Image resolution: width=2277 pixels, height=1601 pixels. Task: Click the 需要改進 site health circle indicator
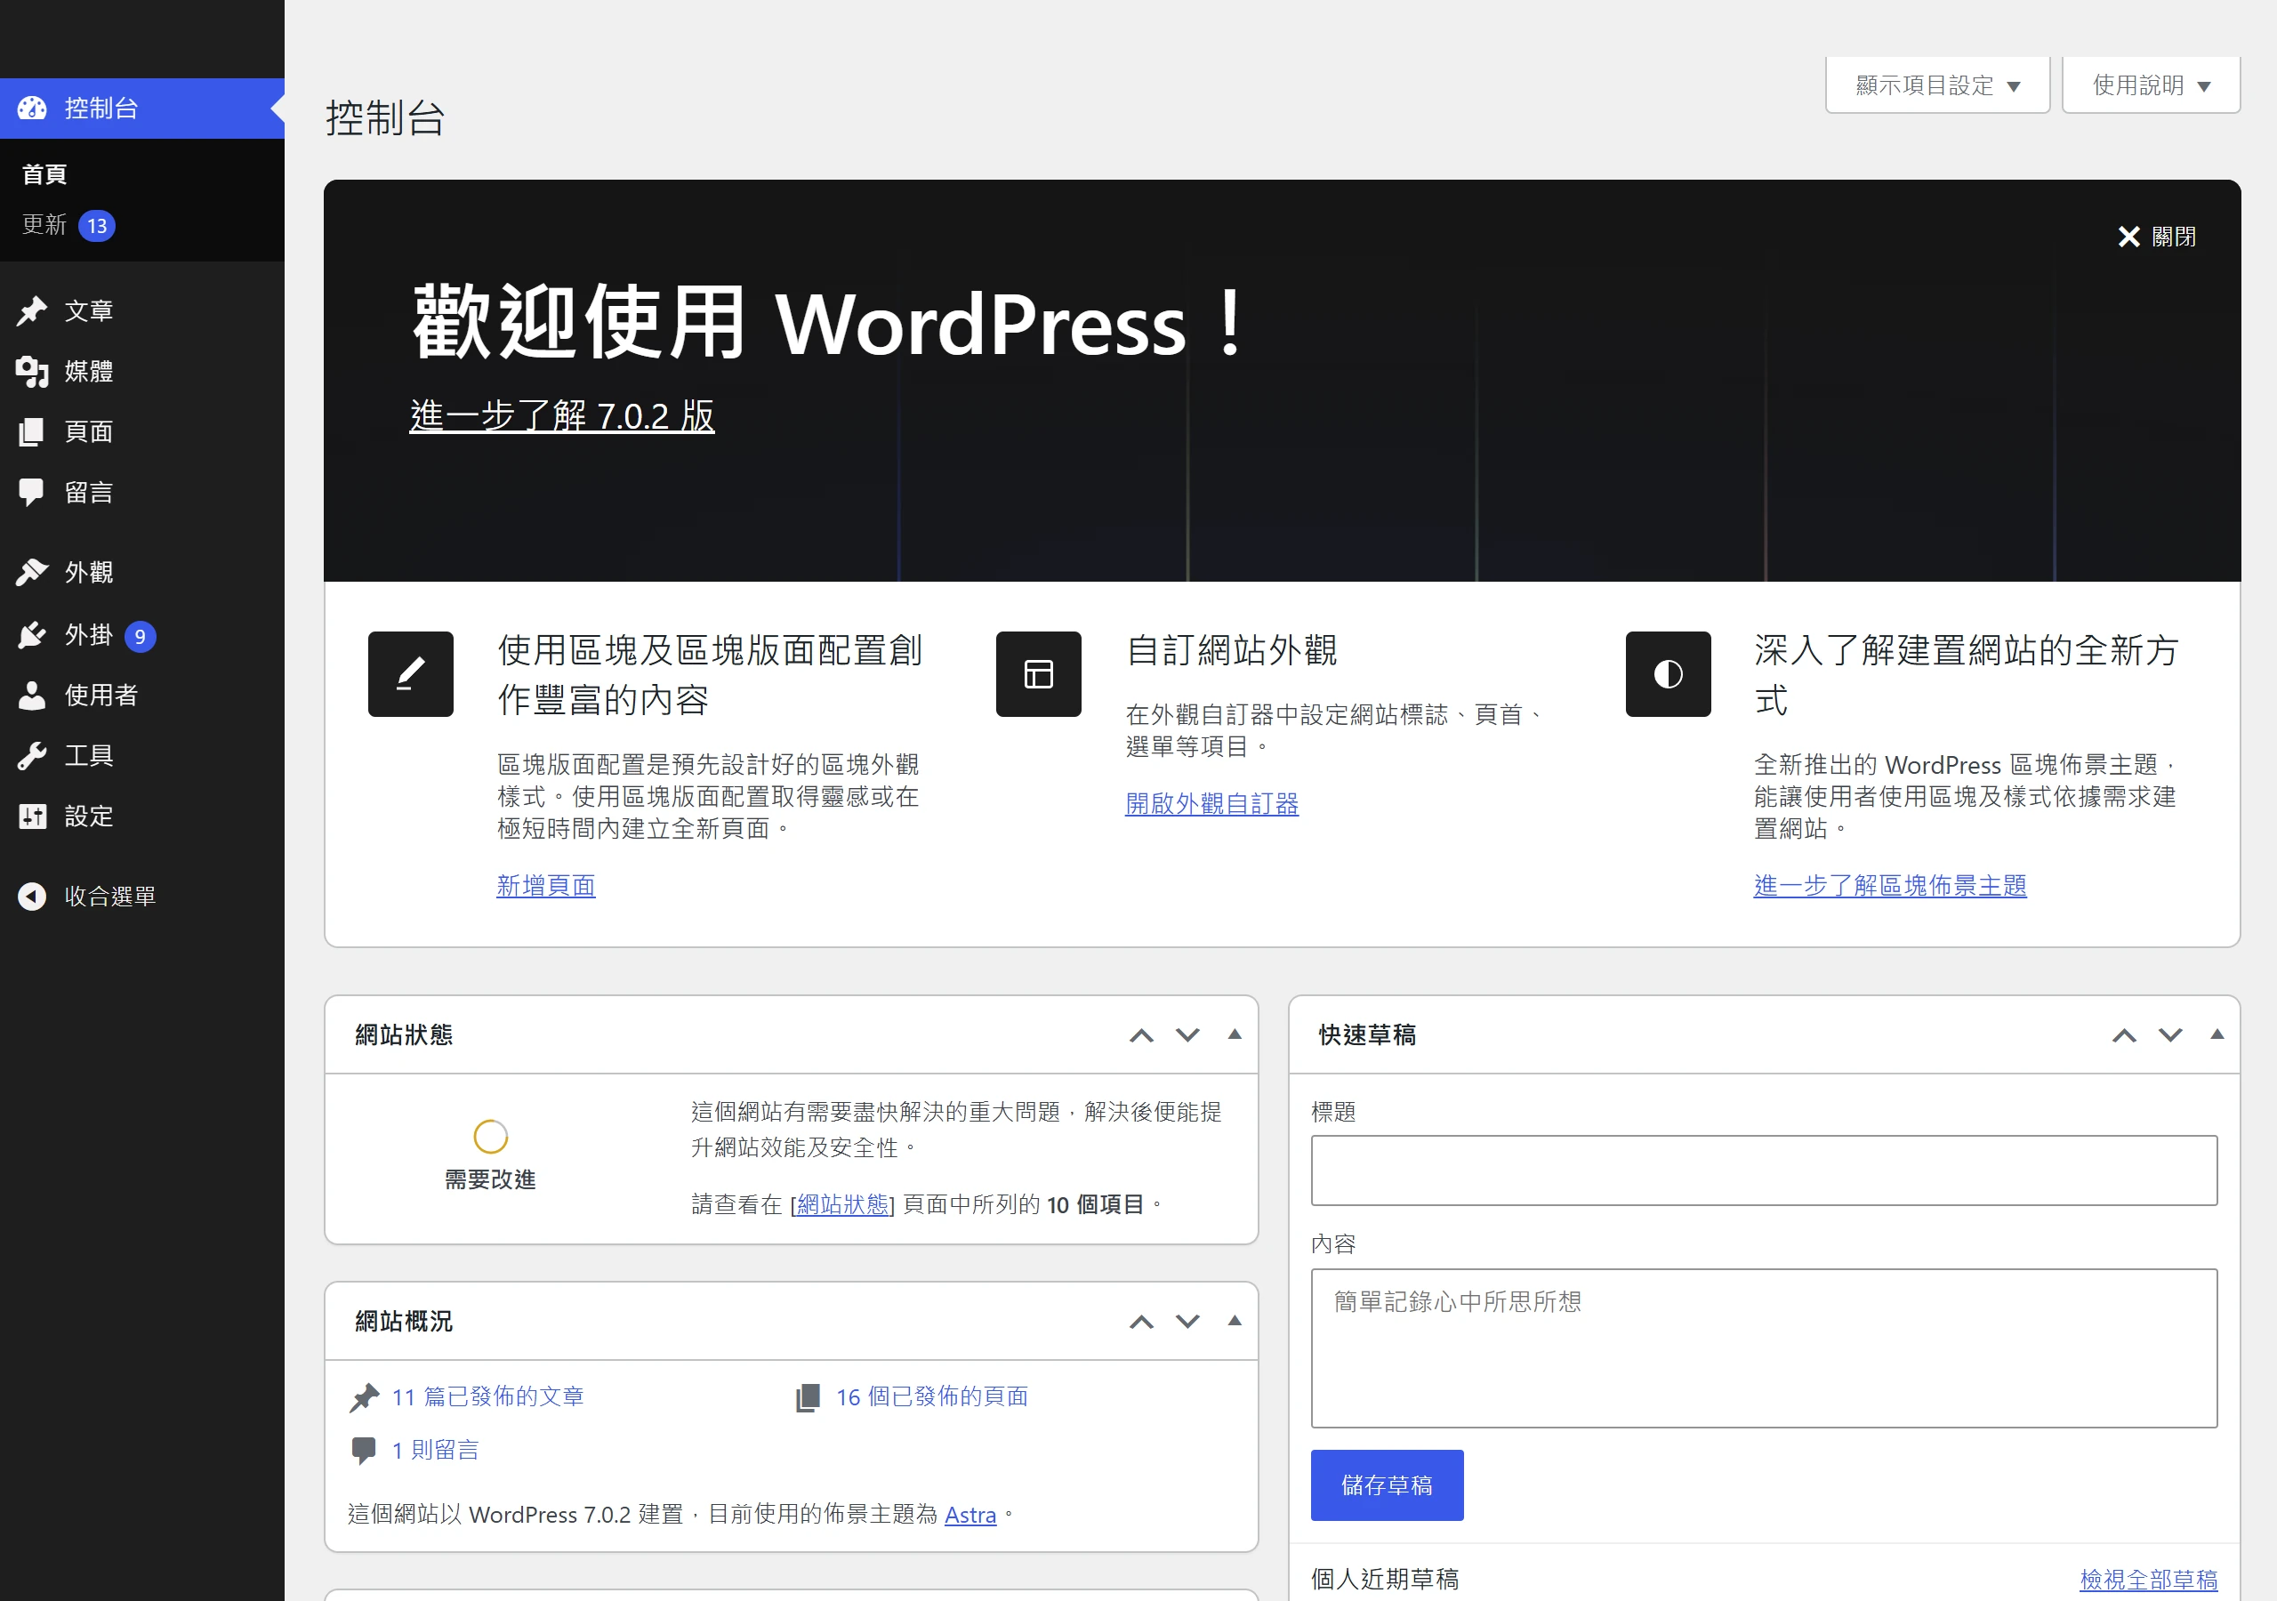click(x=491, y=1136)
